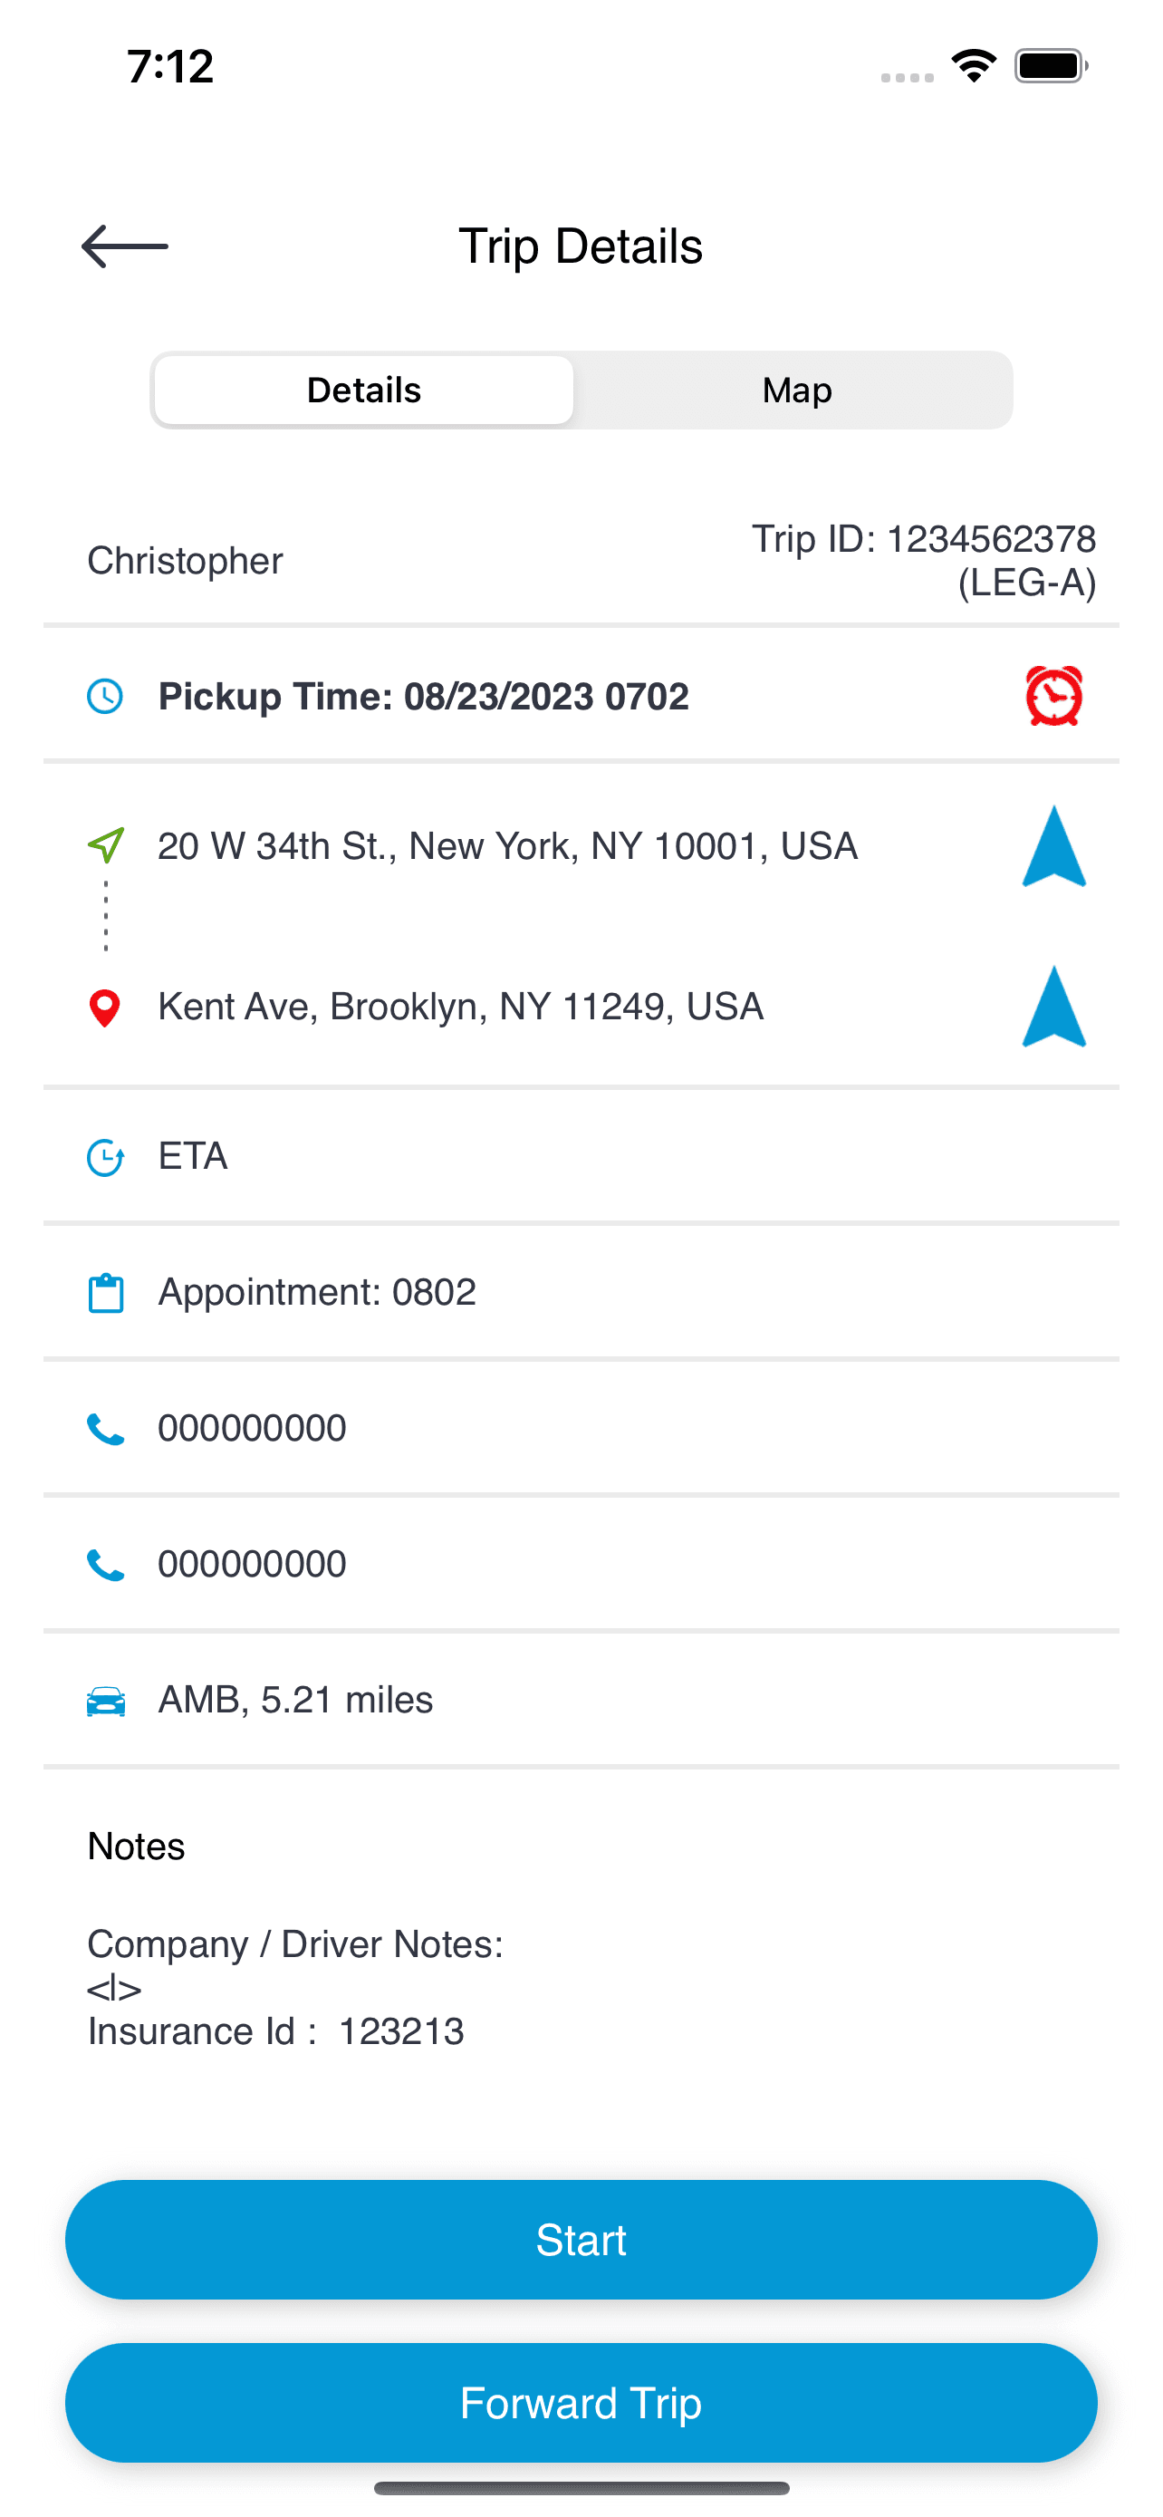Screen dimensions: 1163x2517
Task: Tap the Trip ID 1234562378 text
Action: tap(923, 560)
